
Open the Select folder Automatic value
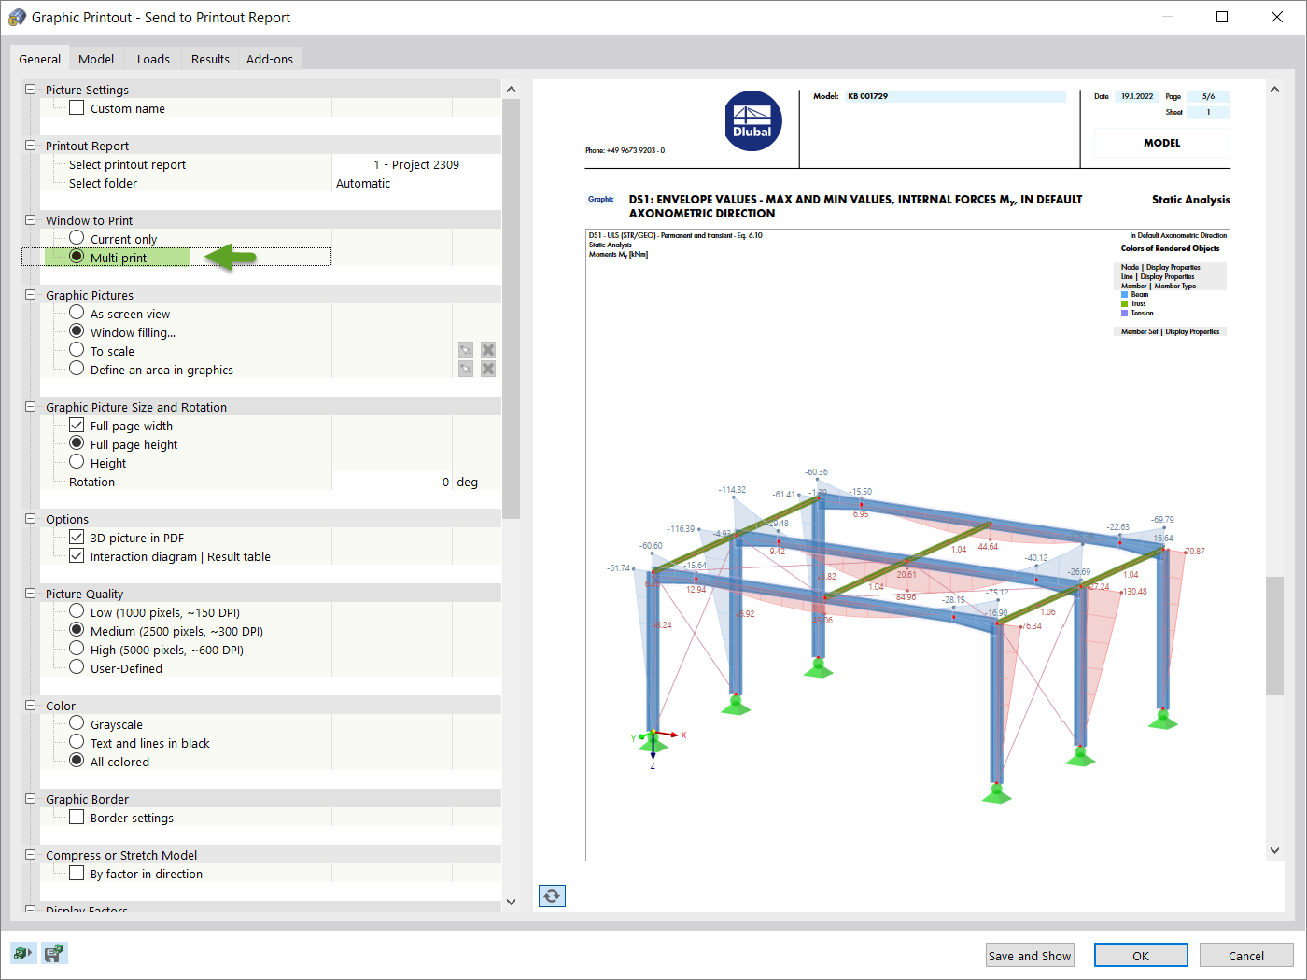tap(416, 183)
